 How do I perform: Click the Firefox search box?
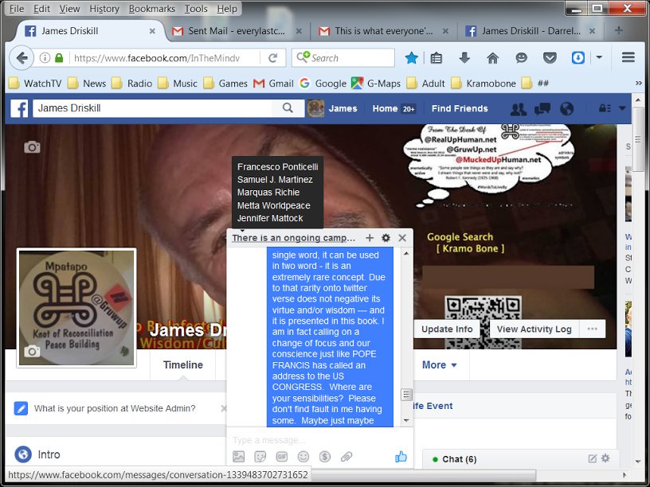tap(343, 58)
